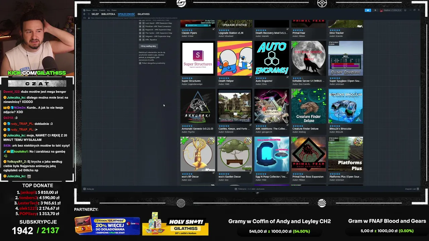Click the Dino Tracker mod title
The height and width of the screenshot is (241, 429).
tap(336, 33)
